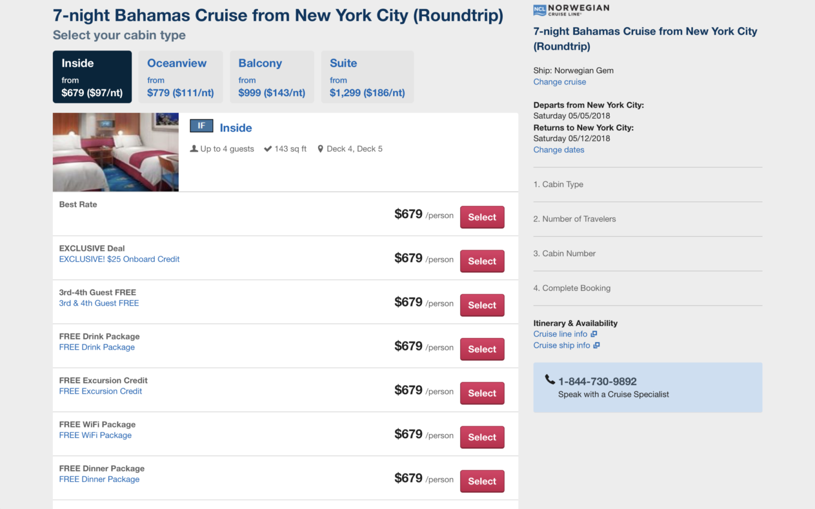Expand the Cabin Number section
Screen dimensions: 815x509
tap(564, 253)
